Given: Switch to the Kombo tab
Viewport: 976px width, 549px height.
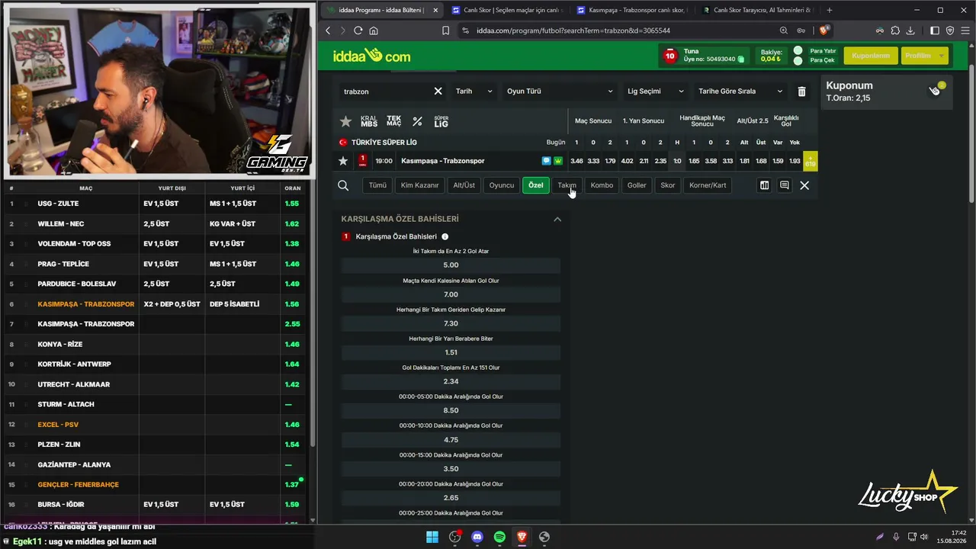Looking at the screenshot, I should 602,185.
